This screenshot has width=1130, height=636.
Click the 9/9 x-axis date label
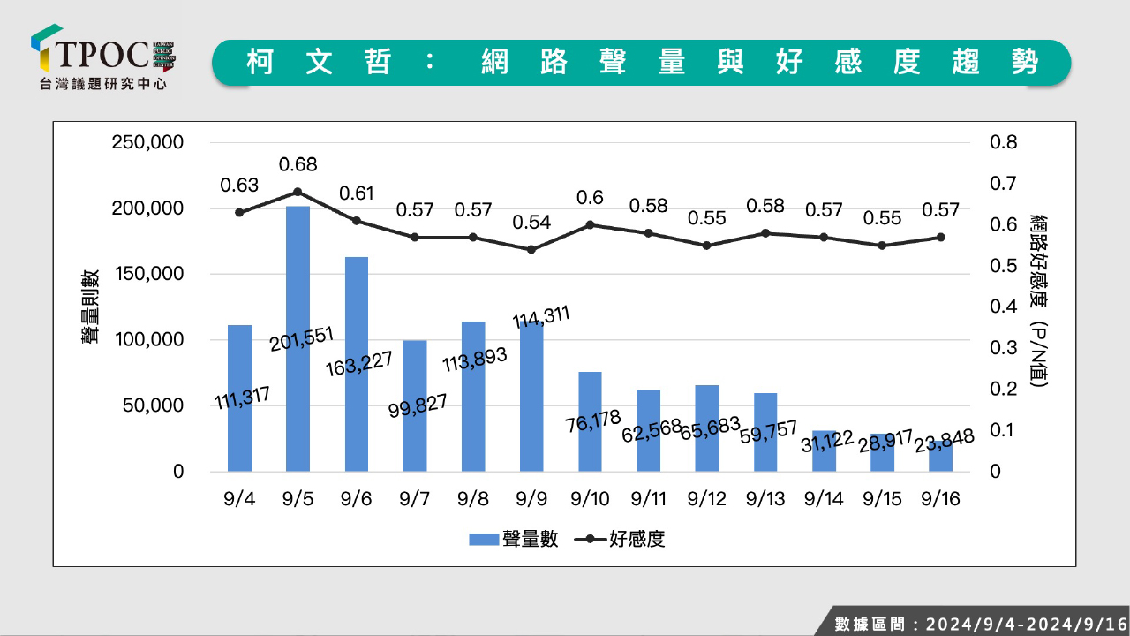click(x=531, y=499)
